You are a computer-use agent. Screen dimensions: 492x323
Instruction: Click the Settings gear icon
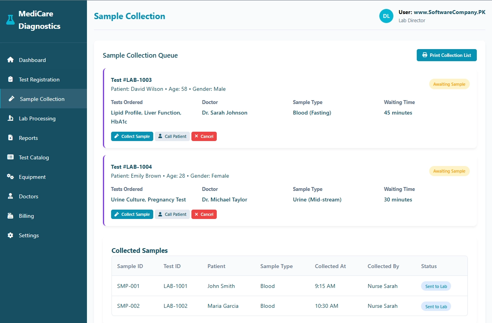pyautogui.click(x=11, y=235)
